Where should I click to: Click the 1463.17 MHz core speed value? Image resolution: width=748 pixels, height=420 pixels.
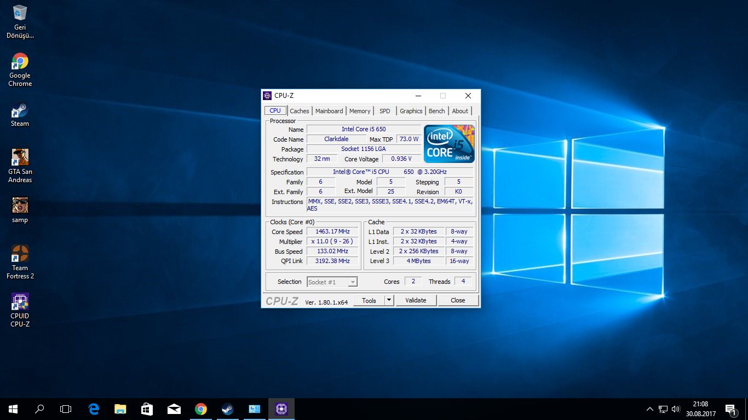pyautogui.click(x=332, y=231)
